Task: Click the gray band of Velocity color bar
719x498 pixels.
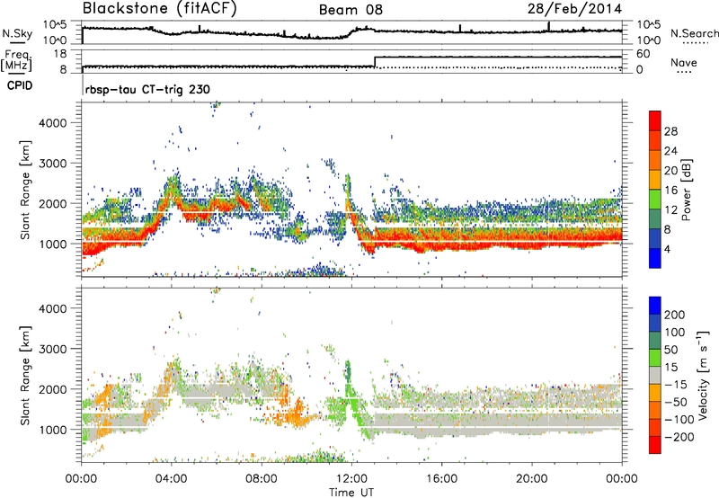Action: click(655, 376)
